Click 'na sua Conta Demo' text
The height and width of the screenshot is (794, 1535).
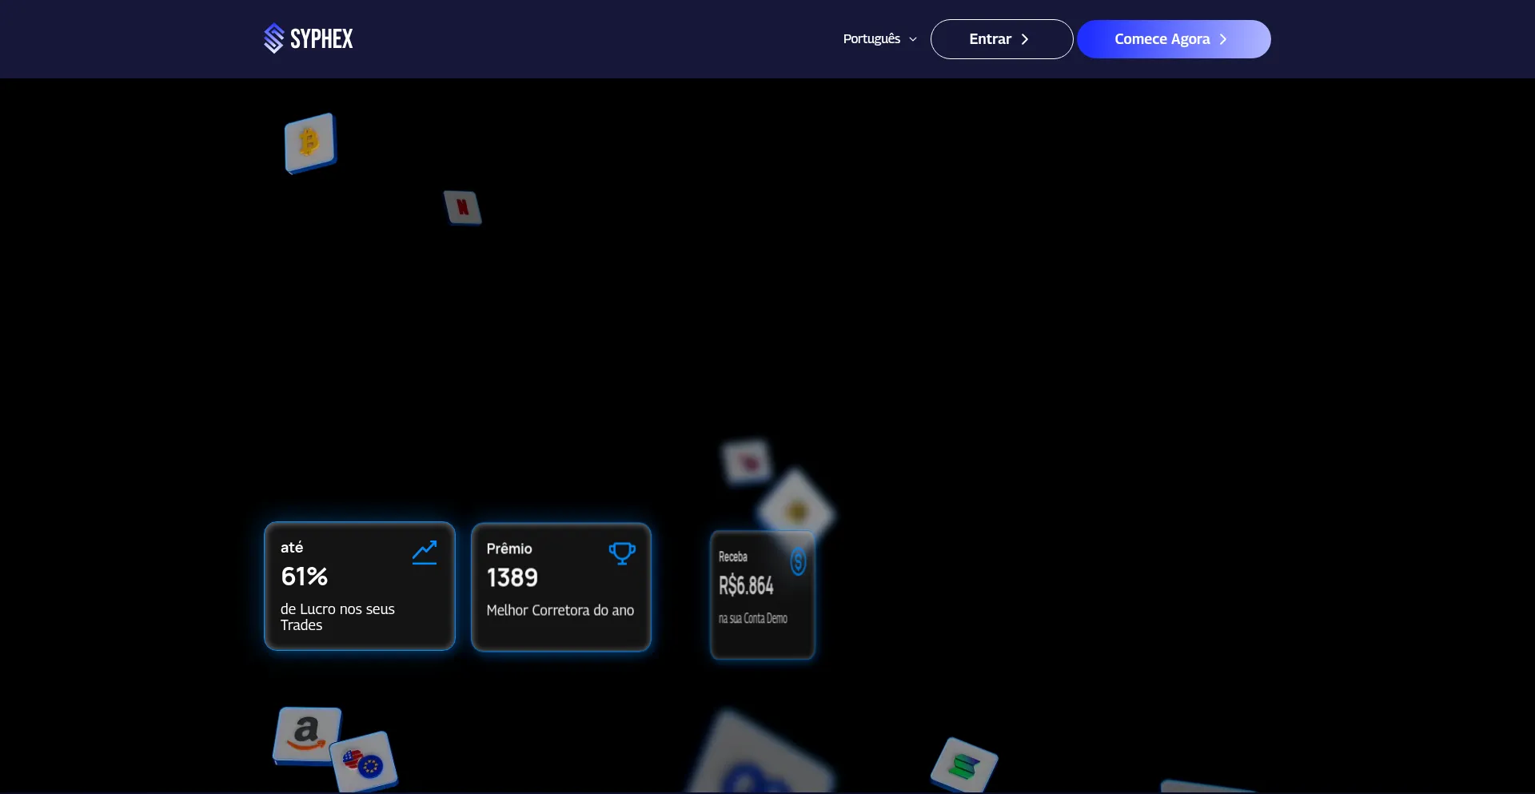pyautogui.click(x=753, y=618)
